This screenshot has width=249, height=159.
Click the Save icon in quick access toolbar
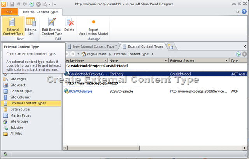(12, 4)
